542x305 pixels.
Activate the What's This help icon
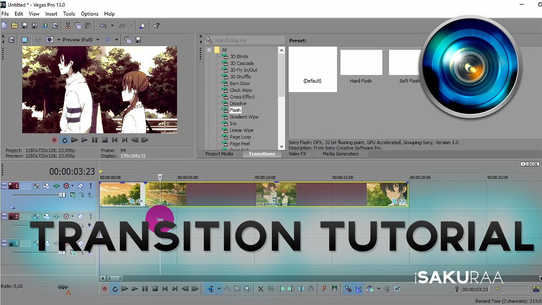click(x=156, y=26)
